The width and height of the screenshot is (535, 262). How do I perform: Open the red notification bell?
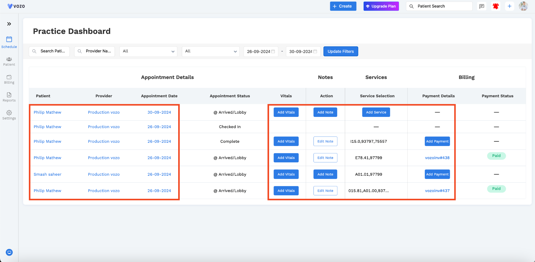tap(496, 6)
